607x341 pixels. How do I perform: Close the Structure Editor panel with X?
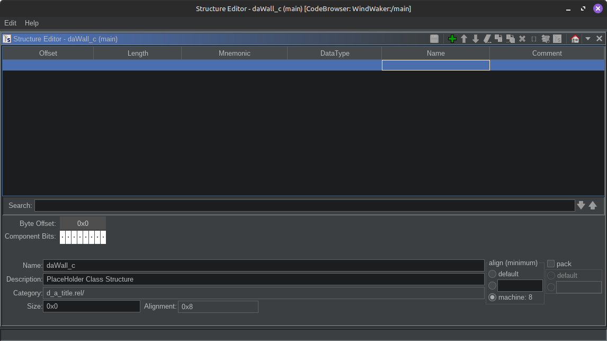(599, 38)
